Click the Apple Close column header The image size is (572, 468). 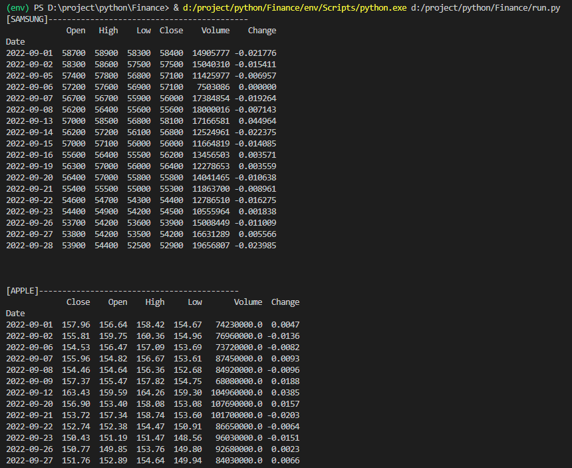coord(78,302)
